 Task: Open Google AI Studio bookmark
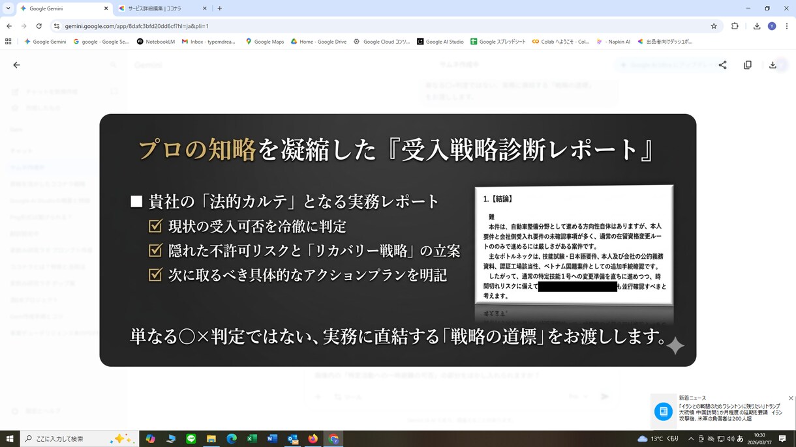click(x=440, y=41)
